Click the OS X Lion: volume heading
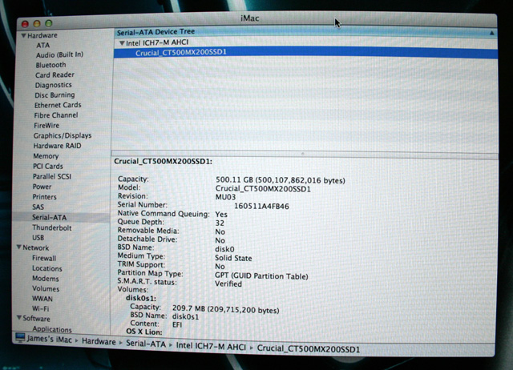 pos(144,332)
